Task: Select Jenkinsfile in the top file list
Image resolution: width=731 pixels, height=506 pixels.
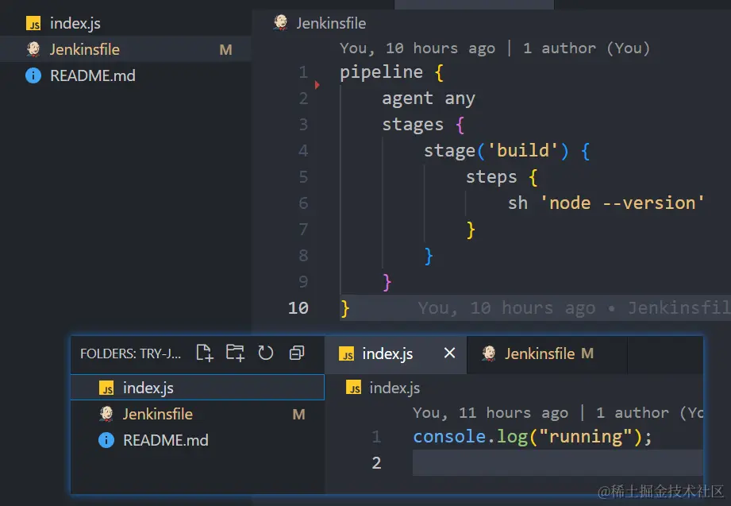Action: tap(125, 49)
